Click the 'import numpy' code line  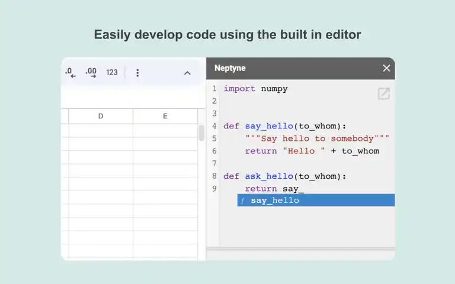[255, 89]
